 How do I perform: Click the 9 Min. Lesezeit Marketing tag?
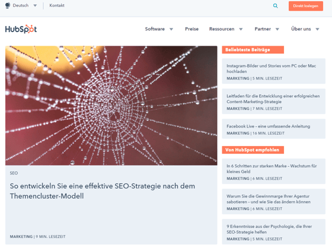tap(37, 237)
